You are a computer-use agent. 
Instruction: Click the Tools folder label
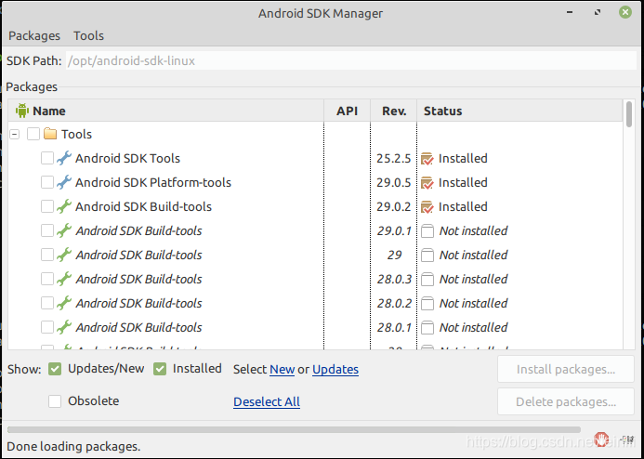coord(76,134)
